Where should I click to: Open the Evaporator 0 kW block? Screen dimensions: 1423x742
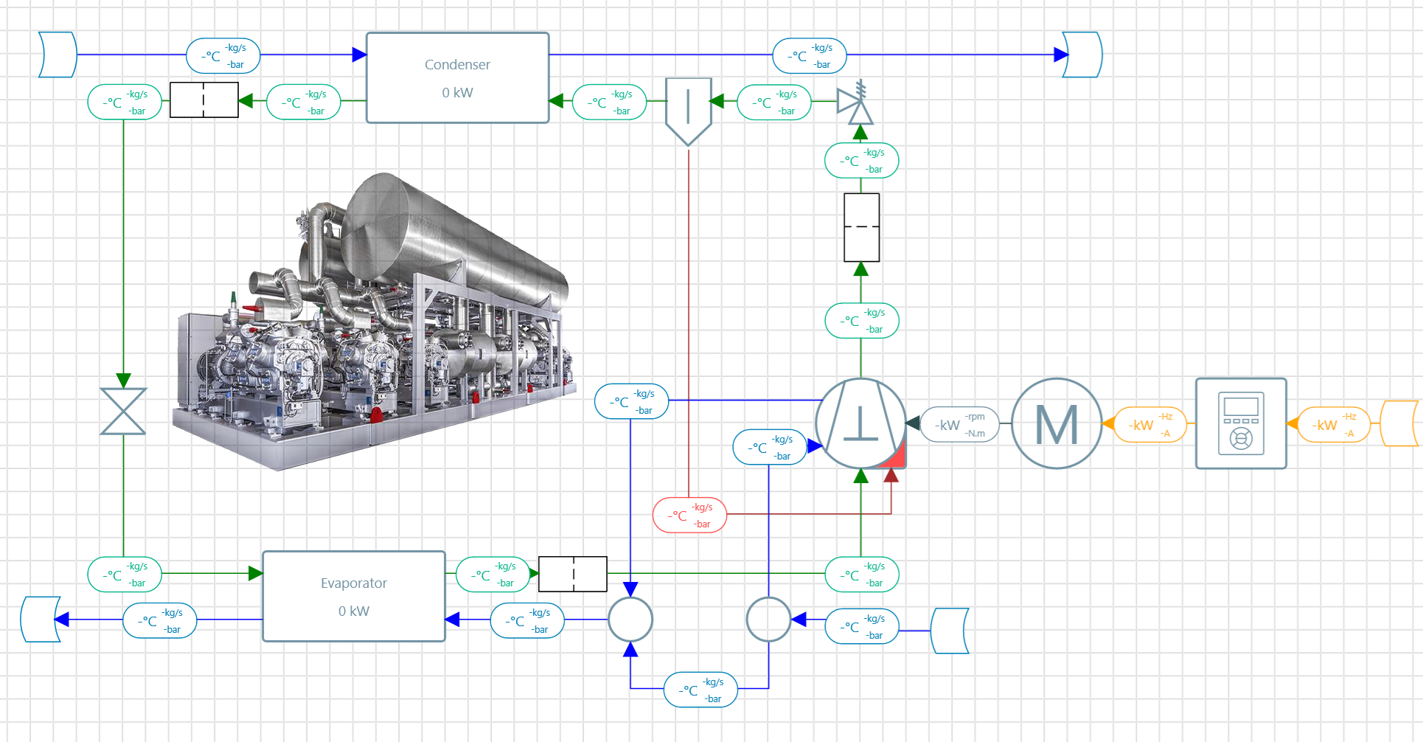(x=354, y=596)
